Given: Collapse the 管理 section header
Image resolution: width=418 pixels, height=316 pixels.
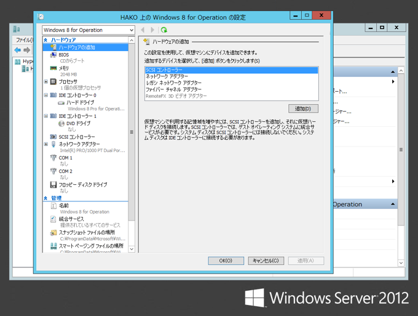Looking at the screenshot, I should click(x=45, y=198).
